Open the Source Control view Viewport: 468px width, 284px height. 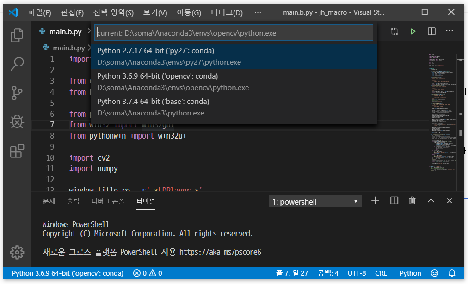tap(17, 93)
